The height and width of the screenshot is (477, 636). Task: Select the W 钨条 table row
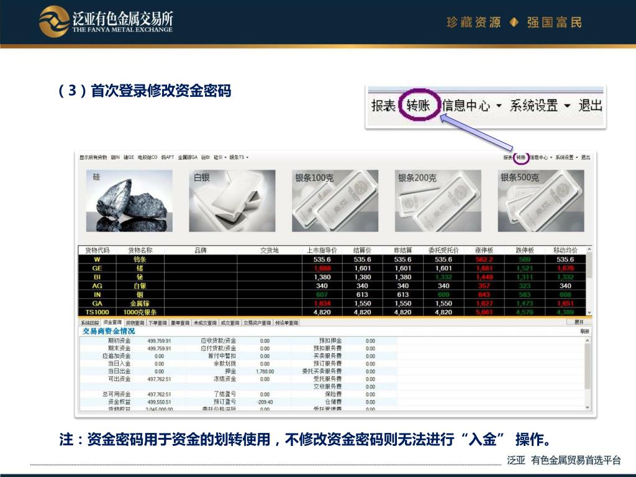click(x=332, y=259)
